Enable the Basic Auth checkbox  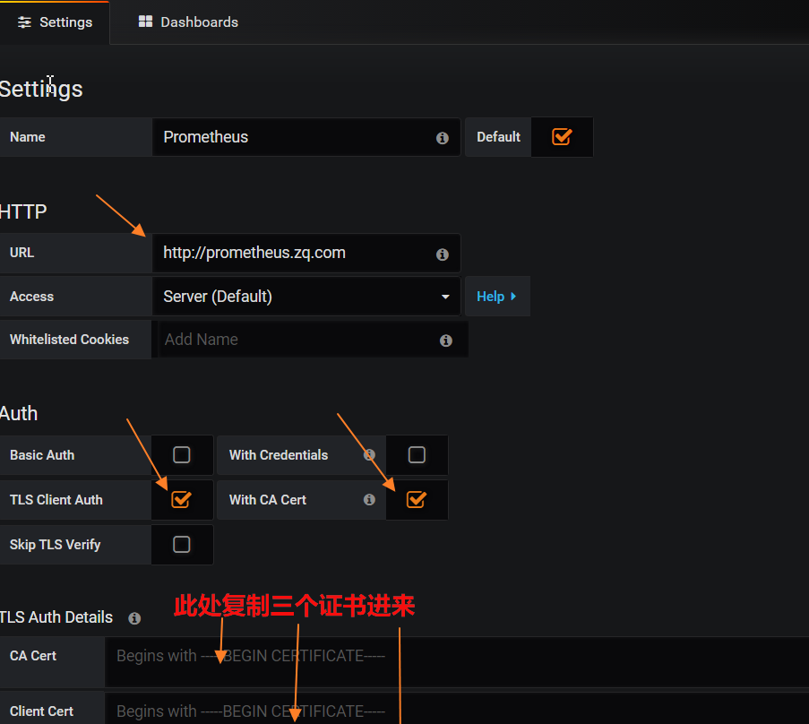click(182, 454)
